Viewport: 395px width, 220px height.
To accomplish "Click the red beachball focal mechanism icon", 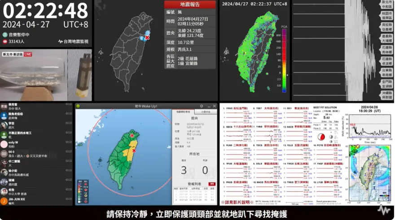I will click(321, 137).
